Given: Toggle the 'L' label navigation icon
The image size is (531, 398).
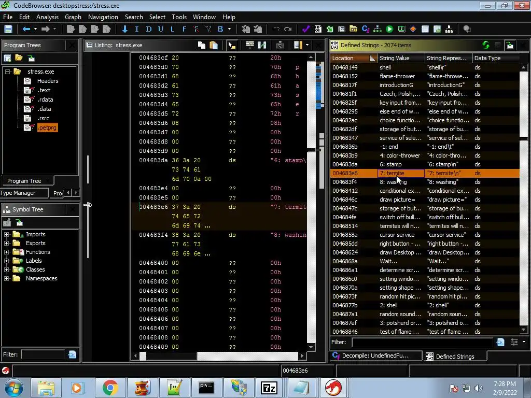Looking at the screenshot, I should coord(172,29).
